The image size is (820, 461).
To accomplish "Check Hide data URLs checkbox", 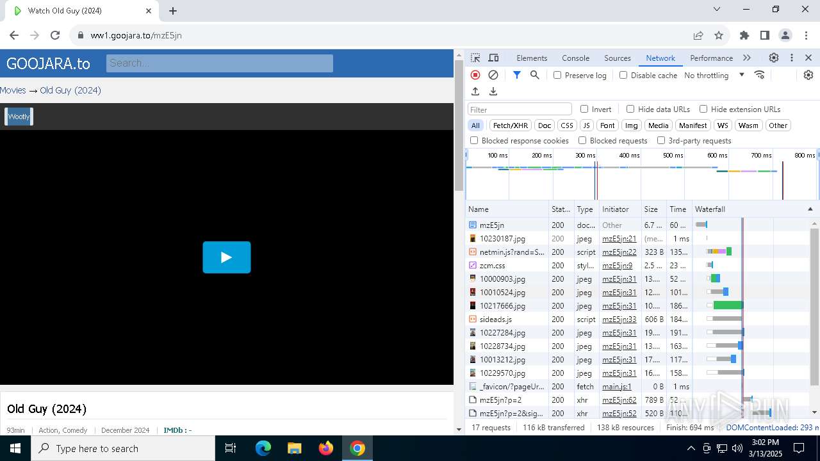I will (630, 109).
